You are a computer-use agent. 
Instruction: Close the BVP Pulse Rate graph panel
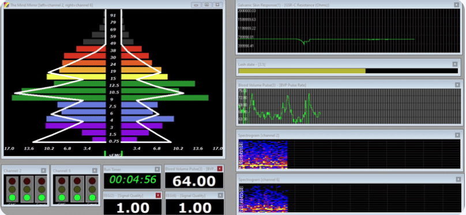(x=457, y=85)
